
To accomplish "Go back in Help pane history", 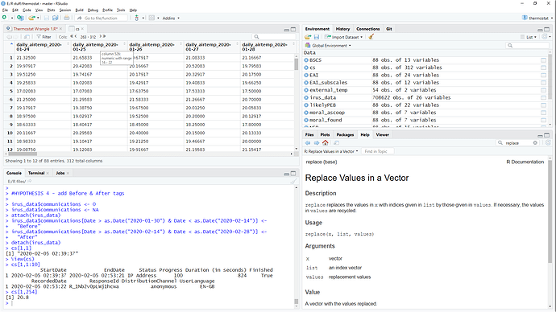I will click(x=308, y=143).
